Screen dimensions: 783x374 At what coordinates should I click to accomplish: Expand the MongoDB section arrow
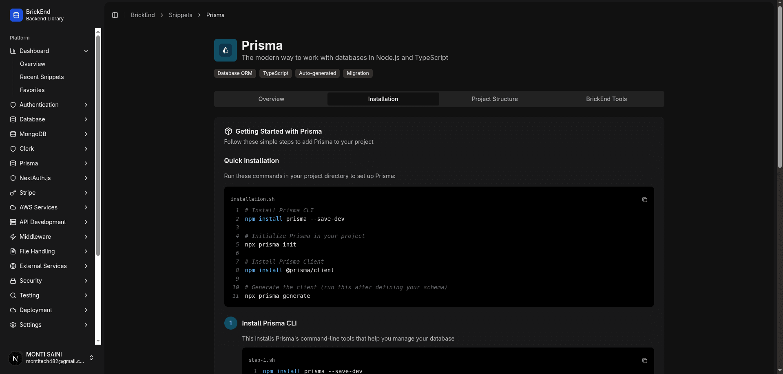(x=86, y=134)
